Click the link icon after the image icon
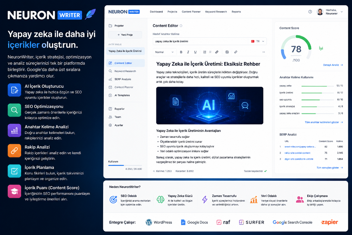Image resolution: width=352 pixels, height=235 pixels. [x=235, y=52]
